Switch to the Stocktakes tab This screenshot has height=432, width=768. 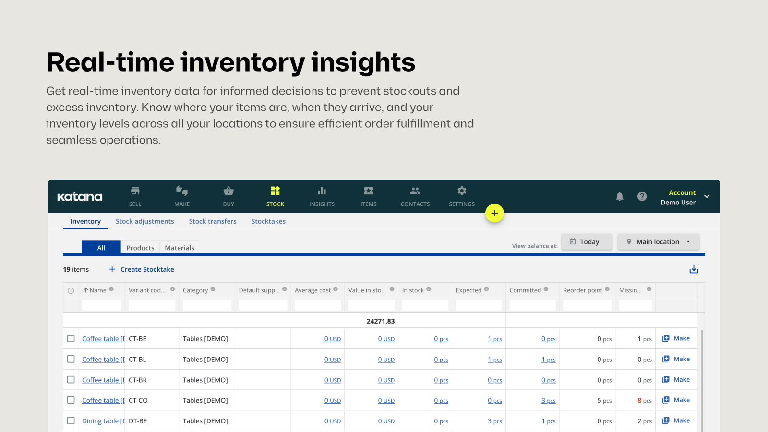click(268, 221)
